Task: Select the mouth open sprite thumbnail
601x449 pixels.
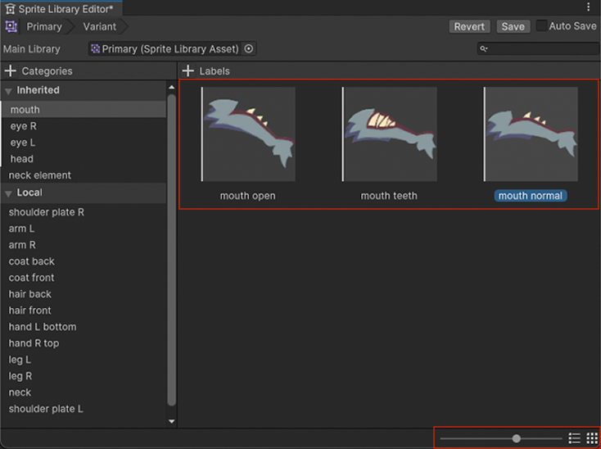Action: 248,135
